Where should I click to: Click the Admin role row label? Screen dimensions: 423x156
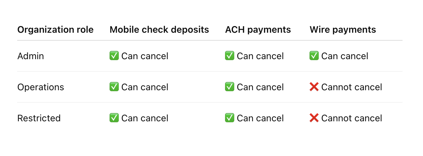pyautogui.click(x=31, y=56)
